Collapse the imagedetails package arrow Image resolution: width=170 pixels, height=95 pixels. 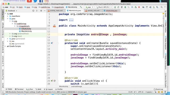click(x=15, y=26)
